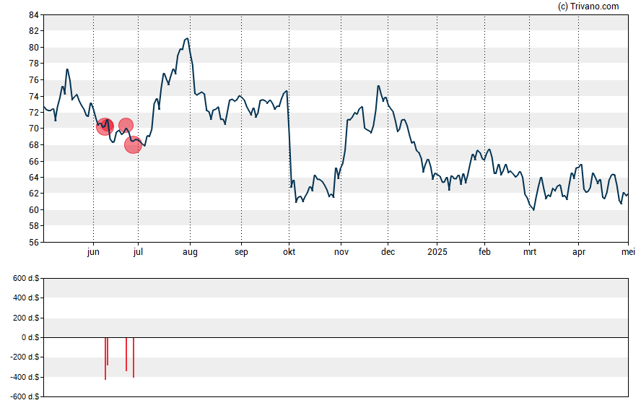Viewport: 641px width, 408px height.
Task: Click the '64' price axis value
Action: [33, 178]
